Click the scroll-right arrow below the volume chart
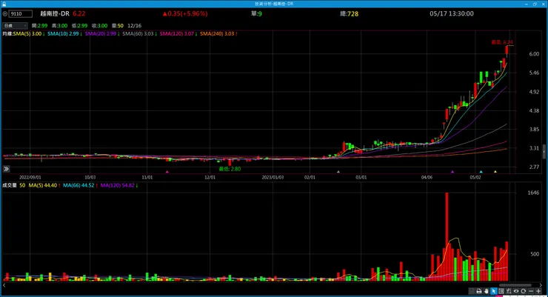 [541, 285]
